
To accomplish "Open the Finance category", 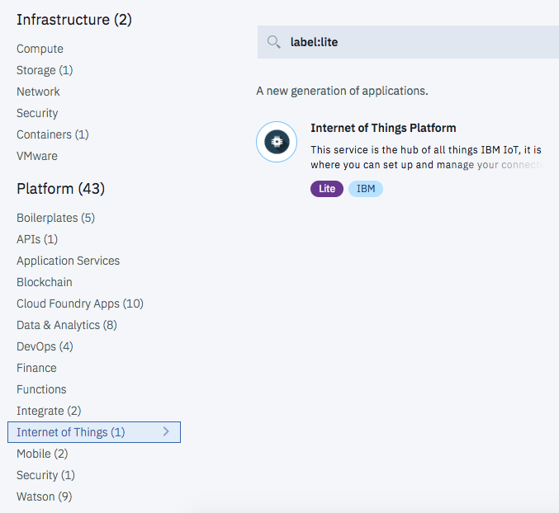I will [x=36, y=368].
